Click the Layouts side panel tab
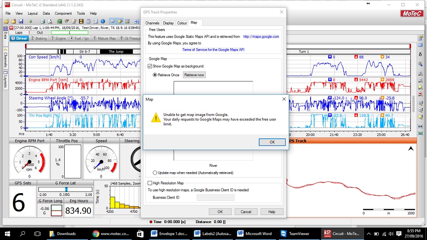The image size is (427, 240). (5, 79)
